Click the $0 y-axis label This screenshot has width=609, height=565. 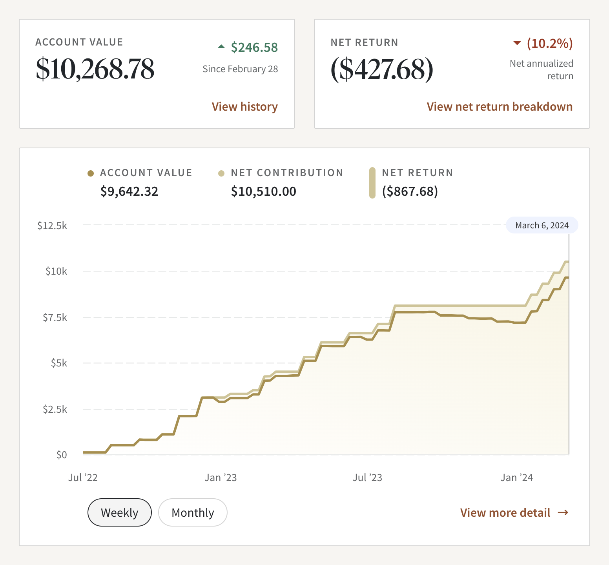coord(62,455)
